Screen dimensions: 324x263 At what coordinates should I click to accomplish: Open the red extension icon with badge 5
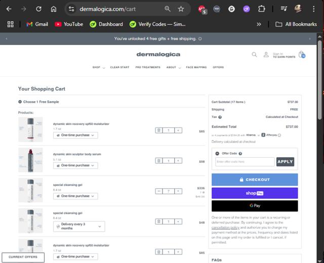(x=202, y=10)
